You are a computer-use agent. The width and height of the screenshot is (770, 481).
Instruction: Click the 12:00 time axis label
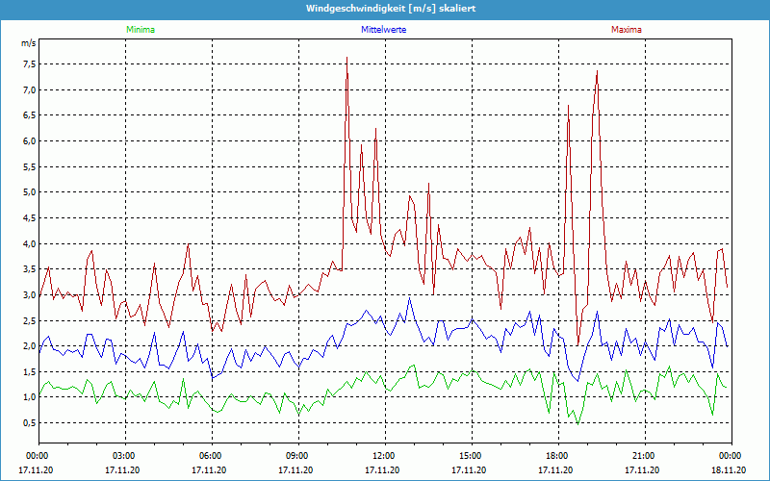[382, 456]
